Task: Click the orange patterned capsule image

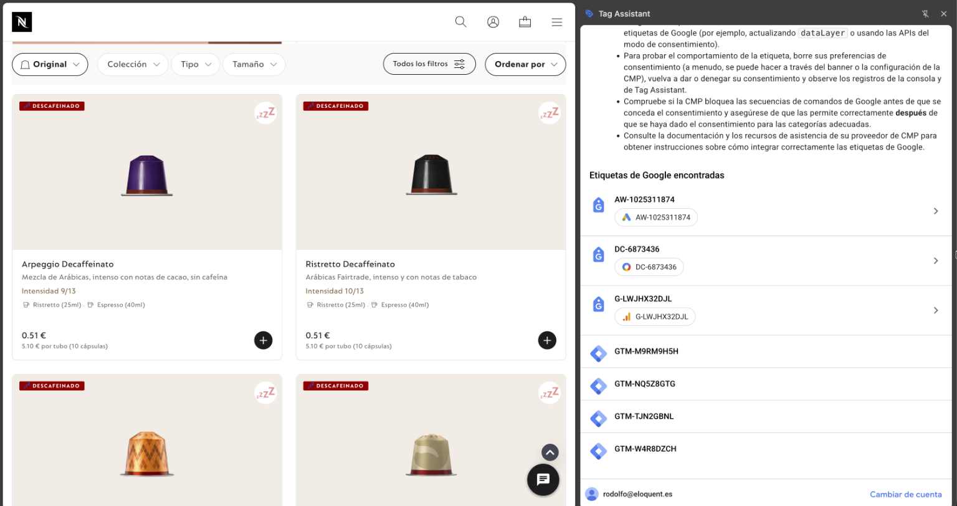Action: tap(147, 455)
